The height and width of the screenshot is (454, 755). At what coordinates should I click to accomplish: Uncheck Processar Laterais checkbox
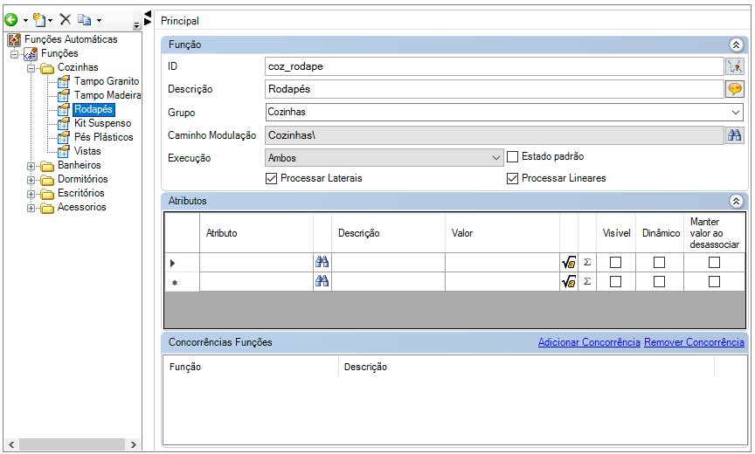coord(272,178)
